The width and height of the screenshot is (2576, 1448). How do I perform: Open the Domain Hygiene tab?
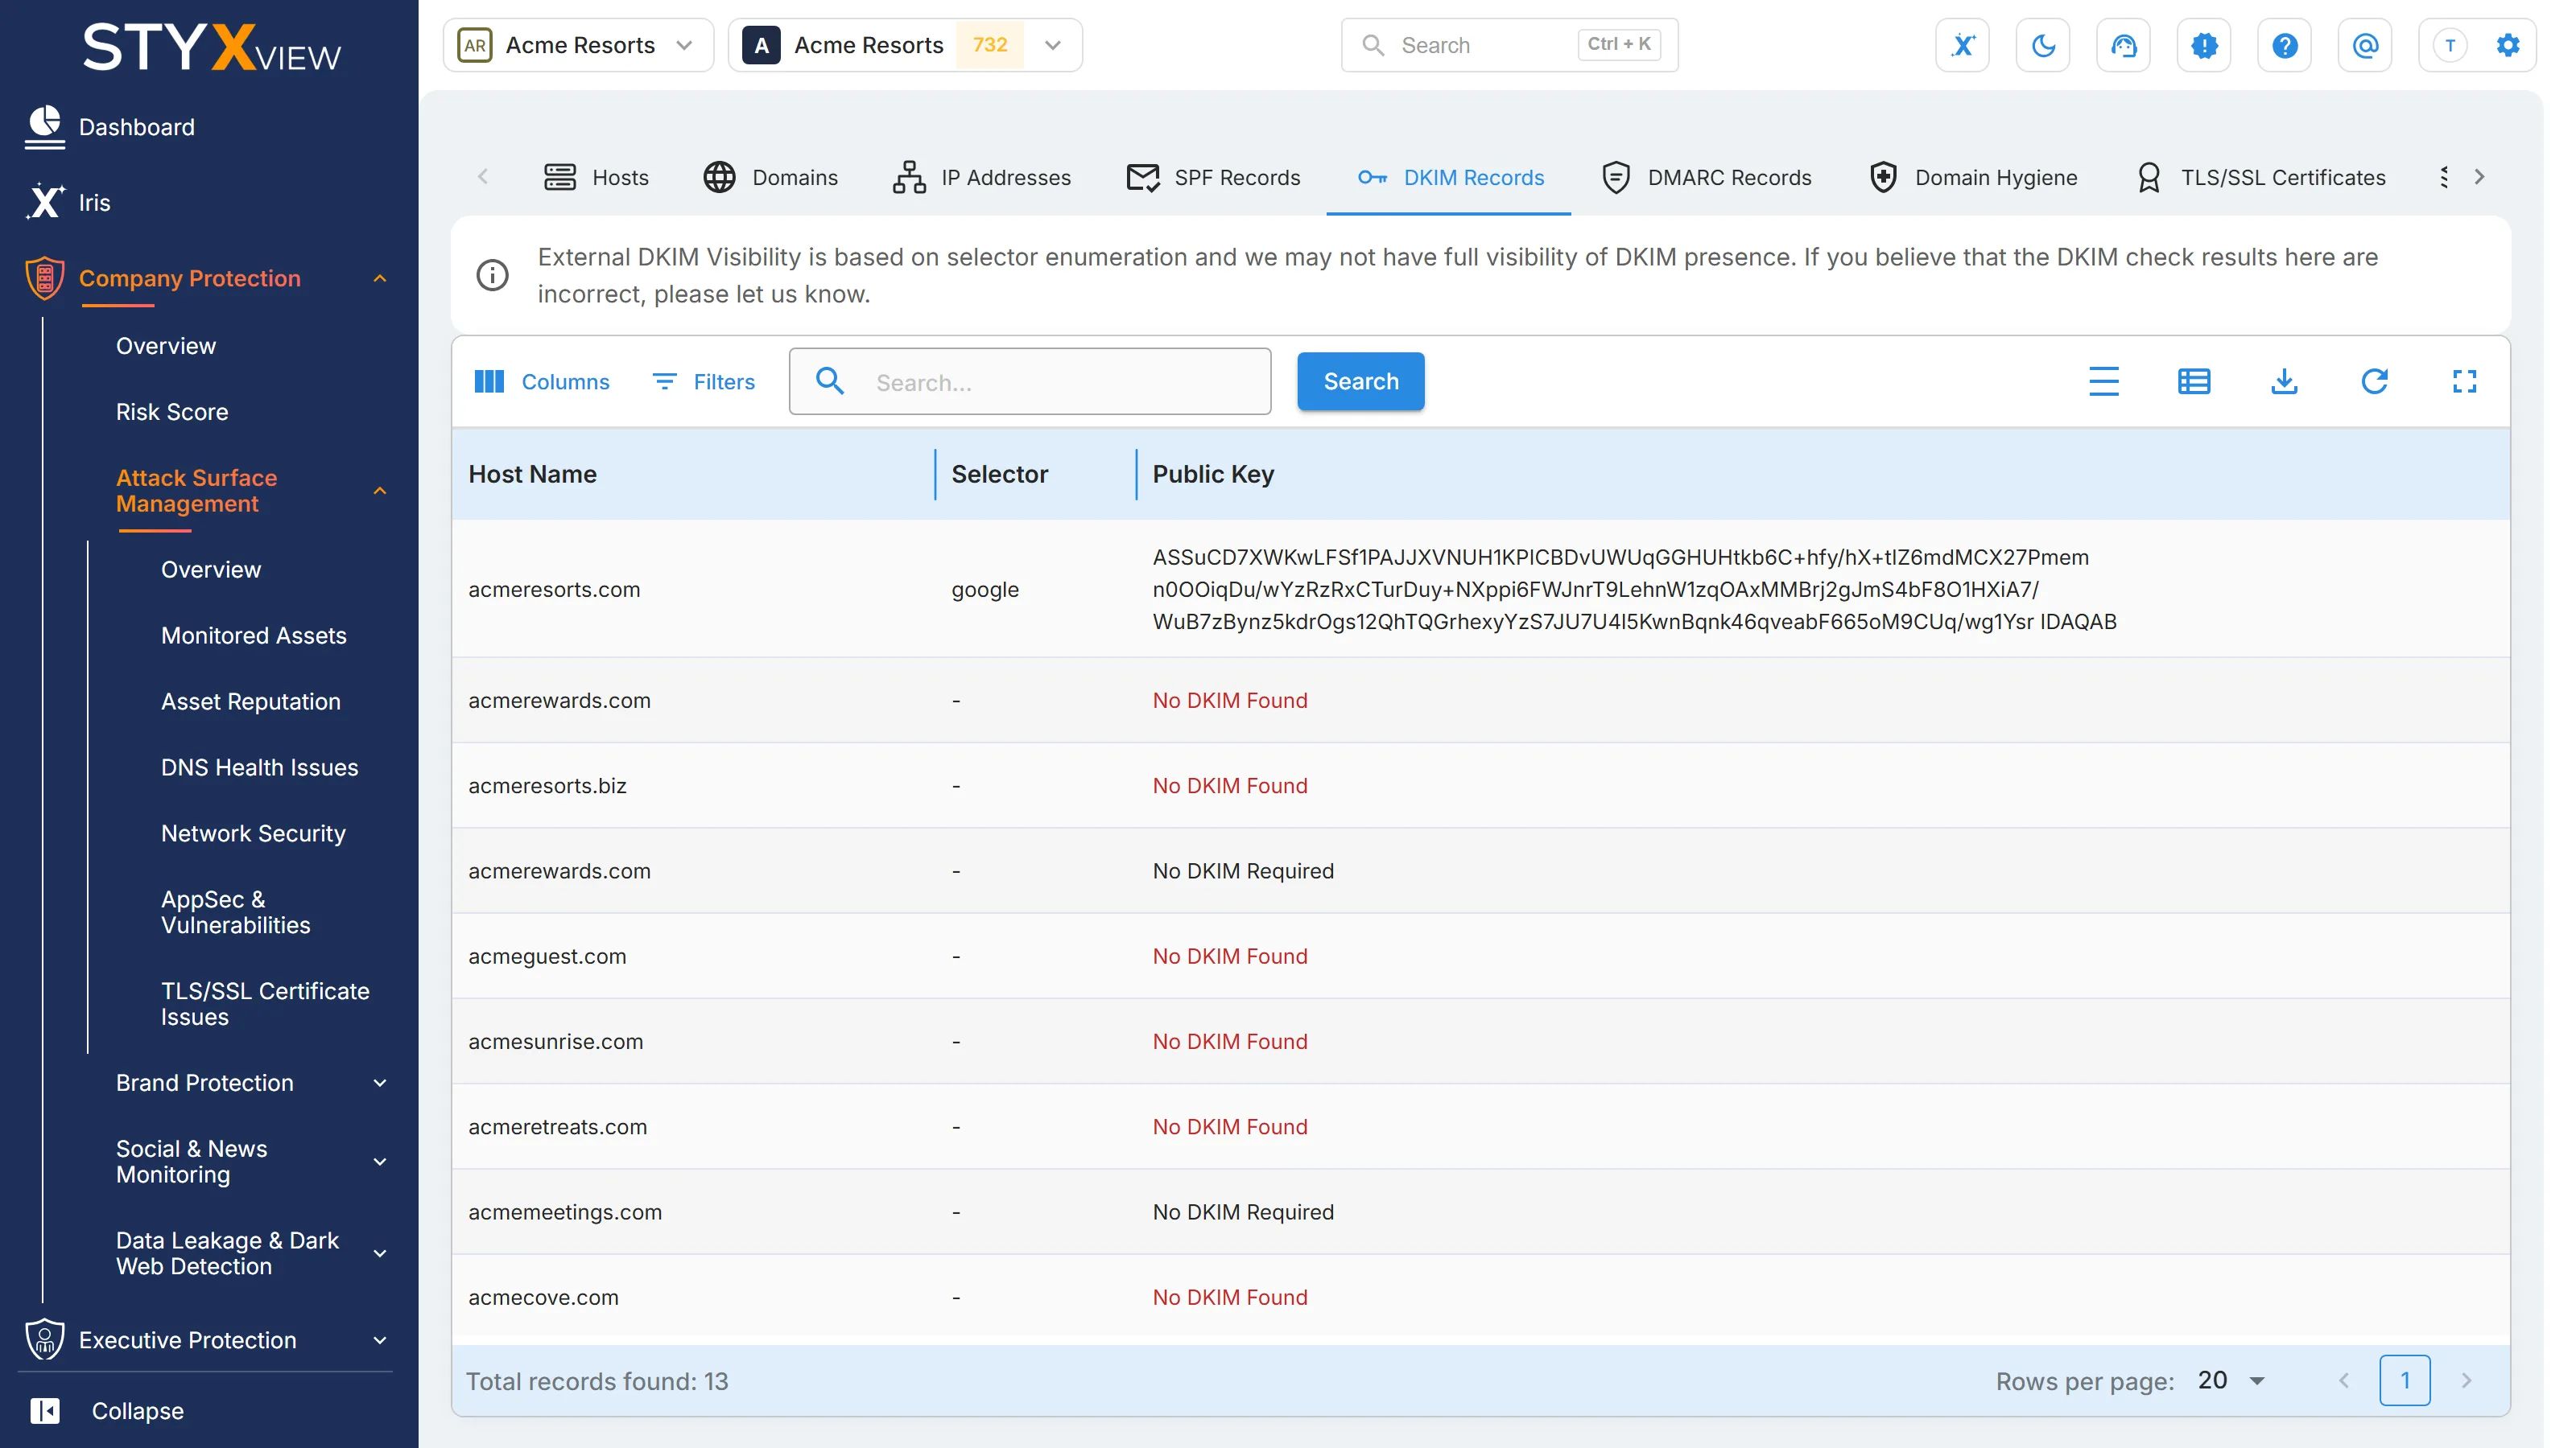[1972, 177]
